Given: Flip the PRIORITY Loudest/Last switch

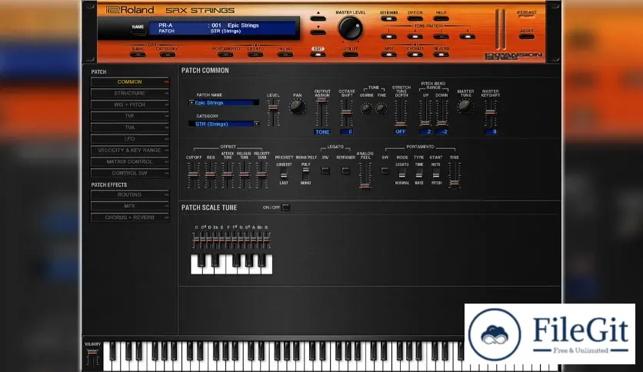Looking at the screenshot, I should pyautogui.click(x=284, y=173).
